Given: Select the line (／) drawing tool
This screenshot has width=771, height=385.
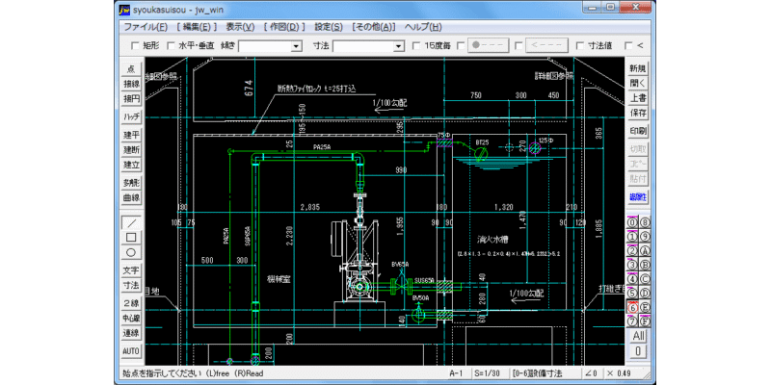Looking at the screenshot, I should click(131, 222).
